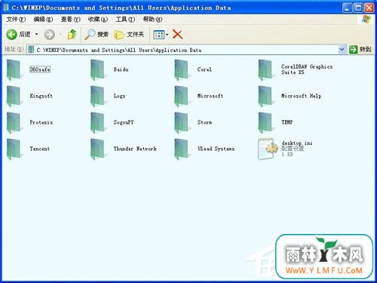Select the Protexis folder icon
Image resolution: width=377 pixels, height=283 pixels.
pos(14,122)
